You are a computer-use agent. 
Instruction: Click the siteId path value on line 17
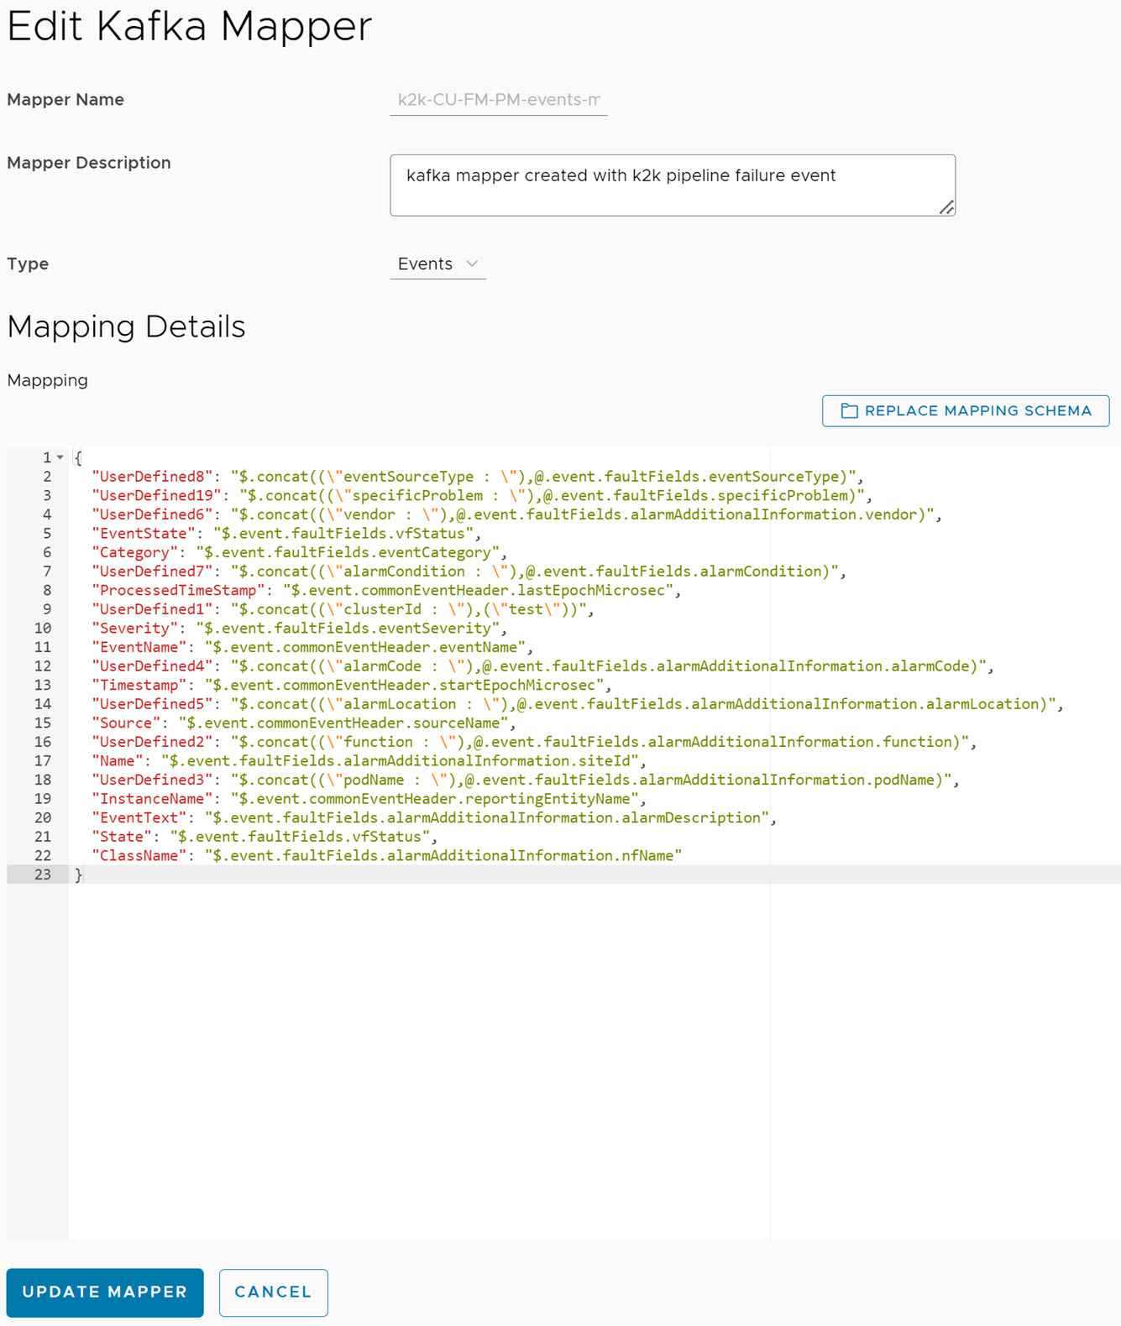(400, 761)
